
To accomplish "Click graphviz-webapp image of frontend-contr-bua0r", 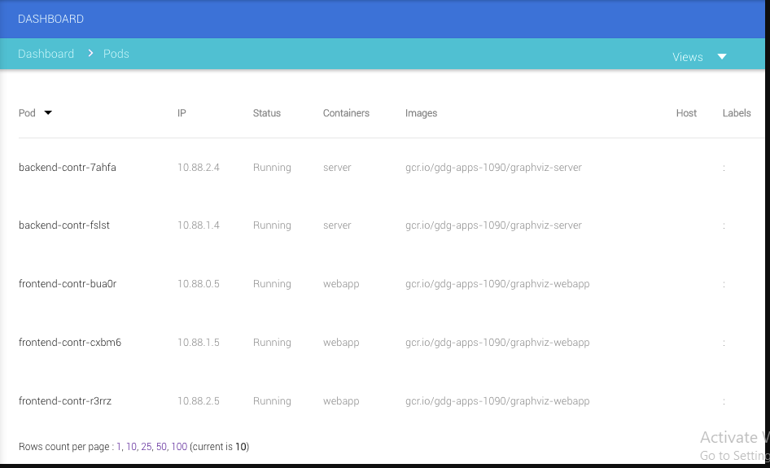I will coord(497,284).
